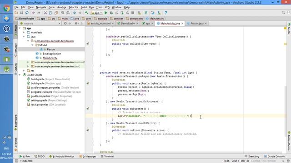This screenshot has width=291, height=163.
Task: Close the MainActivity.java tab
Action: pyautogui.click(x=182, y=24)
